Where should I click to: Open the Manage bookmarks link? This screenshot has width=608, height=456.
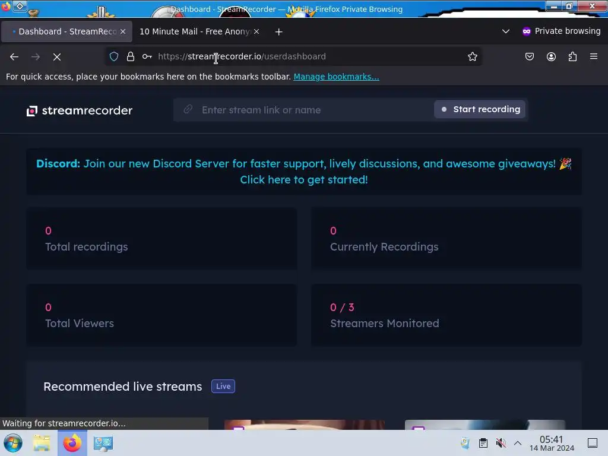(336, 77)
